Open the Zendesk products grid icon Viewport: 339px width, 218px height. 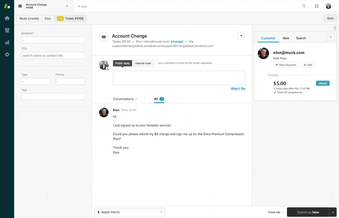click(317, 6)
